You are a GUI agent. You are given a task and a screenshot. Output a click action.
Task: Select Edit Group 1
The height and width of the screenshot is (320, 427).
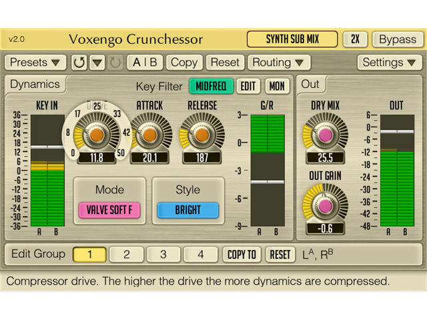click(89, 255)
